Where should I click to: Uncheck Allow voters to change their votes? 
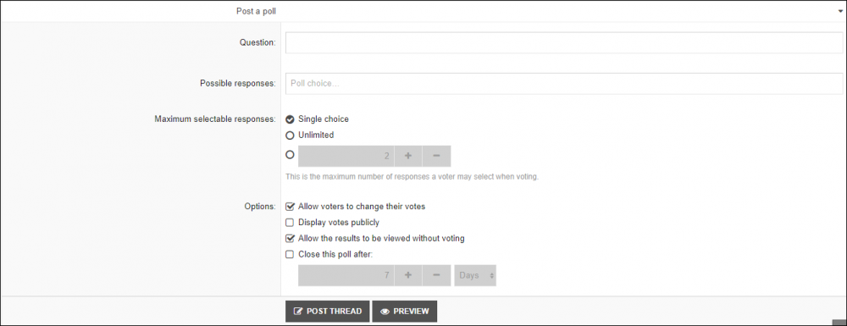point(290,206)
